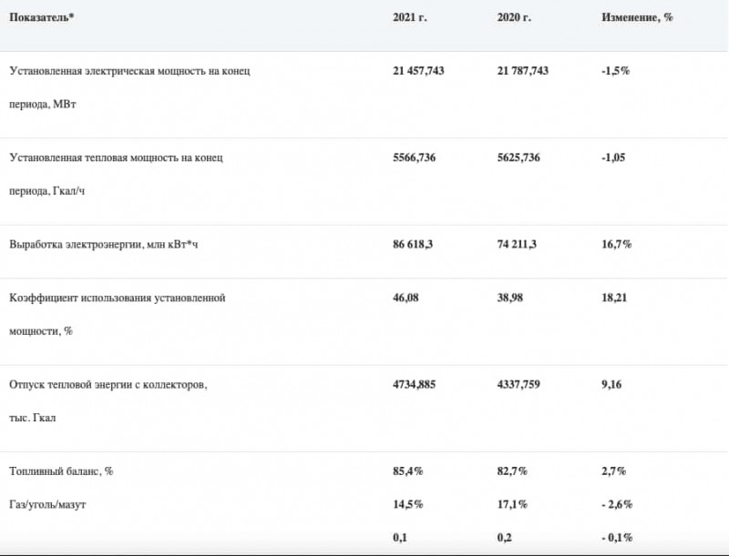Viewport: 729px width, 556px height.
Task: Click the "Газ/уголь/мазут" label
Action: [x=47, y=504]
